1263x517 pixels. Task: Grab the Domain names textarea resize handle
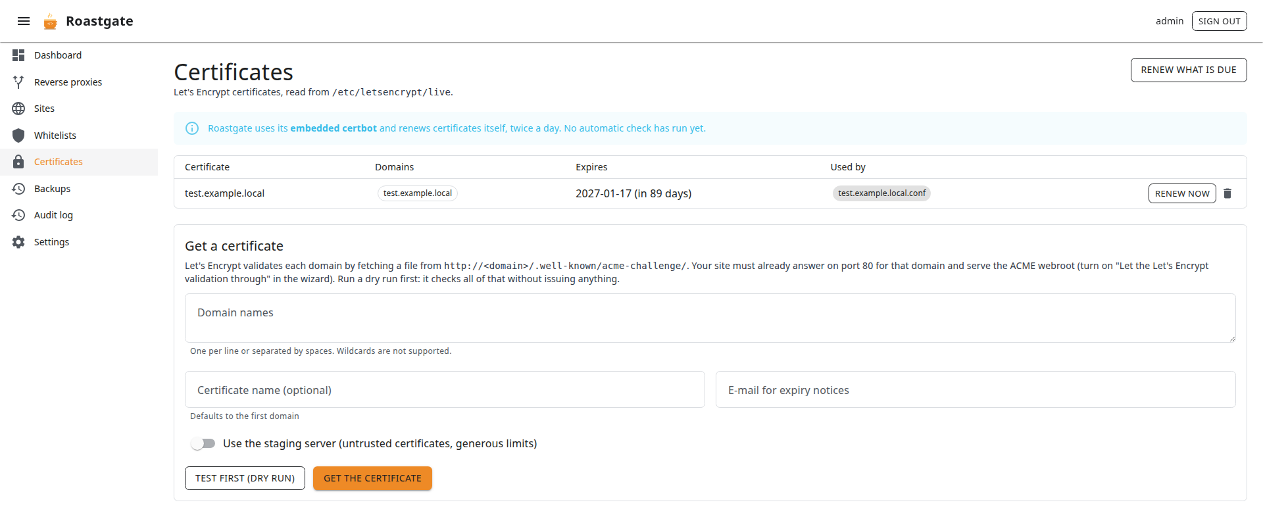pos(1231,338)
